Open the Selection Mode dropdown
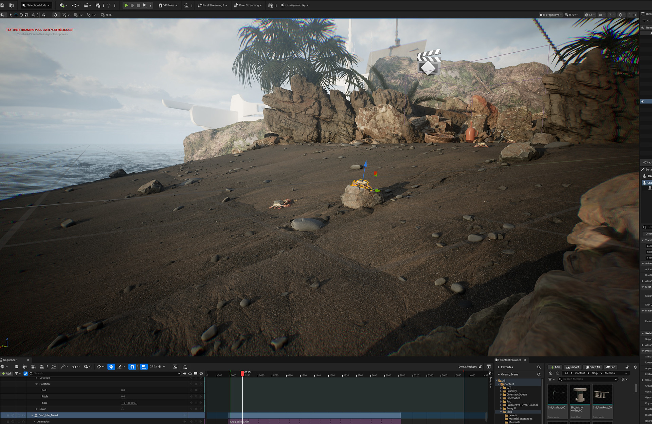Viewport: 652px width, 424px height. pos(36,5)
